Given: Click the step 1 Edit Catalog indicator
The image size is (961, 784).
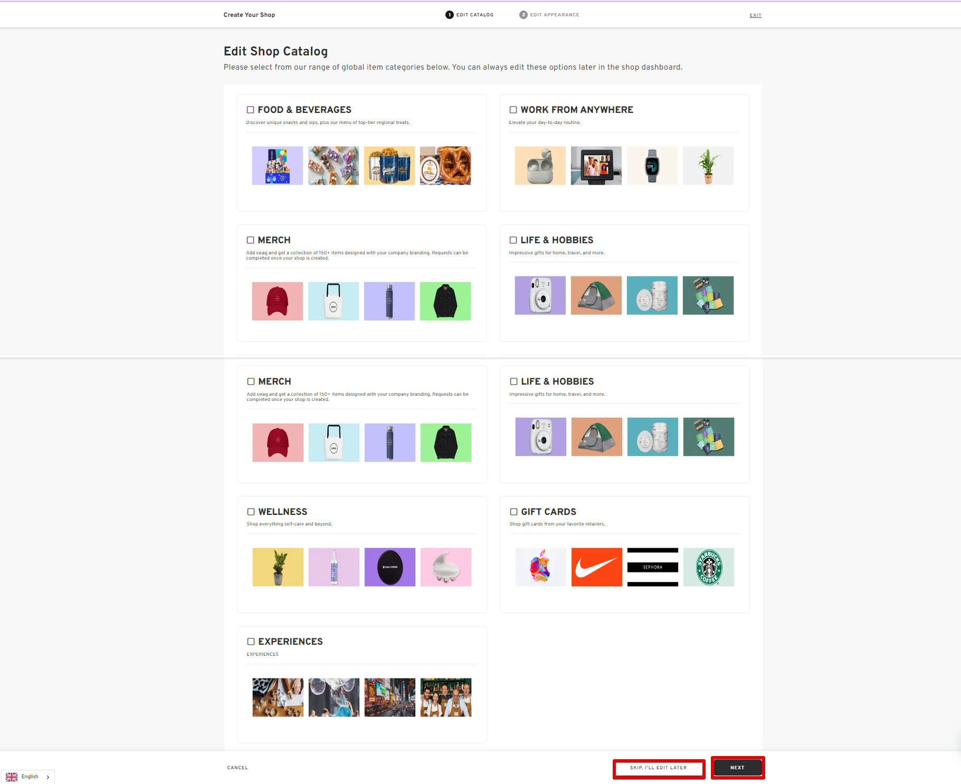Looking at the screenshot, I should 470,15.
